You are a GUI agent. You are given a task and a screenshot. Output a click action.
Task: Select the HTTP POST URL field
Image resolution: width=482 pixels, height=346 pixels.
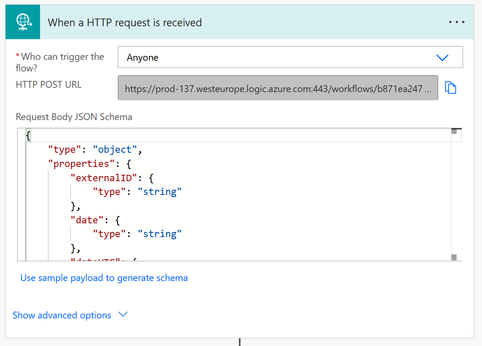point(278,88)
